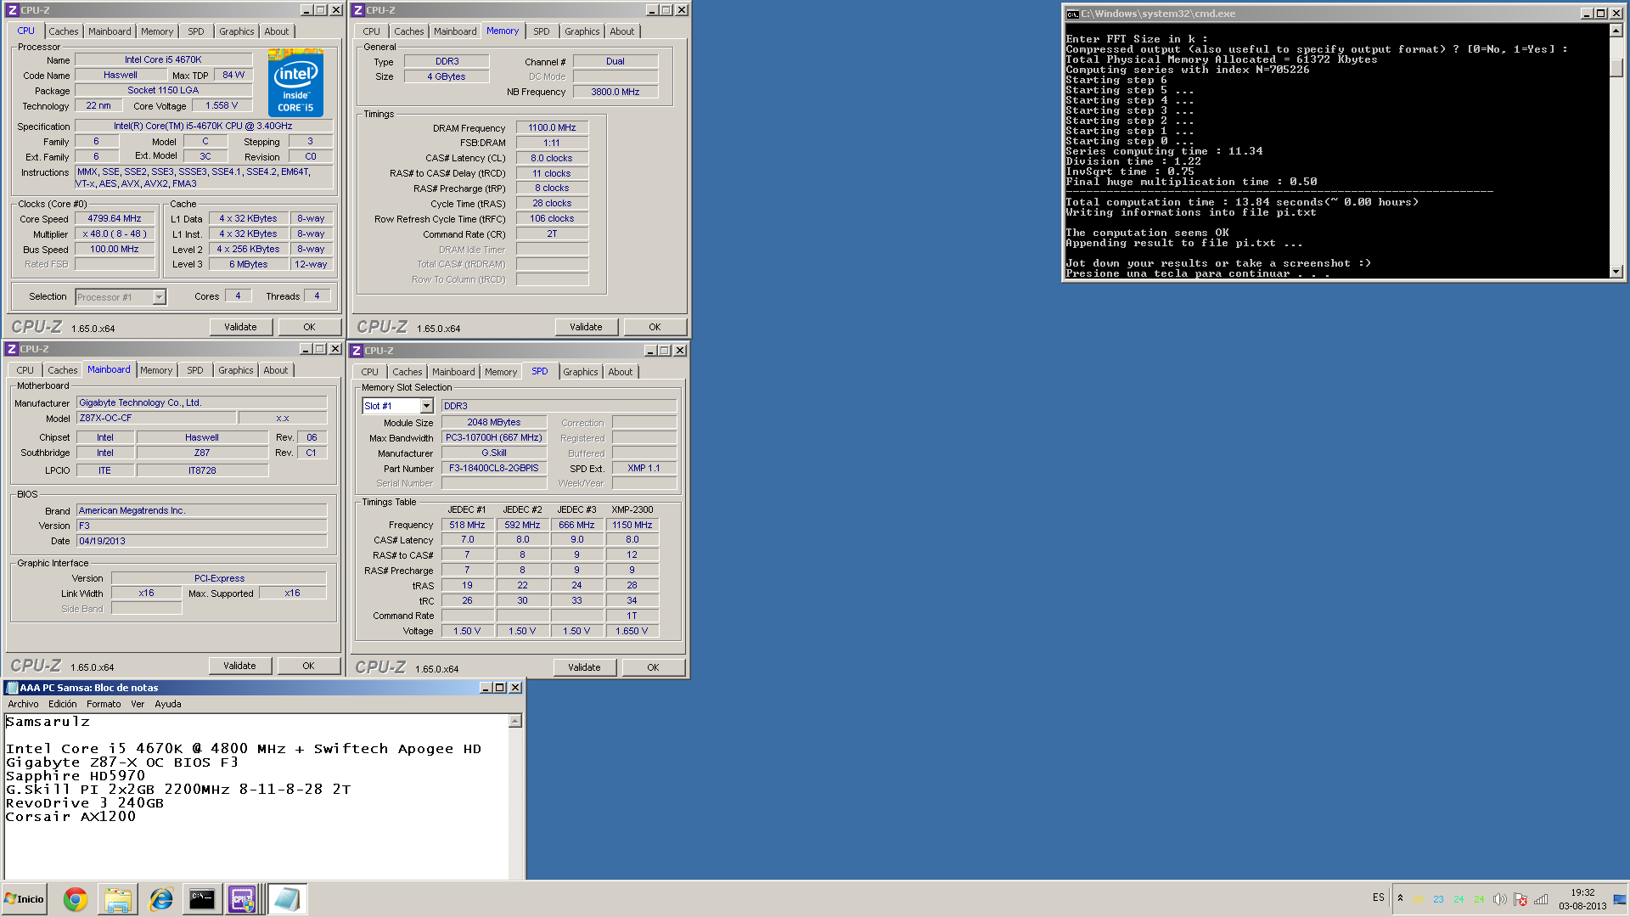Image resolution: width=1630 pixels, height=917 pixels.
Task: Click OK in CPU-Z SPD window
Action: click(x=653, y=667)
